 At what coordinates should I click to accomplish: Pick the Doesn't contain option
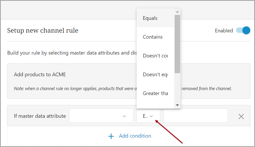pyautogui.click(x=155, y=56)
